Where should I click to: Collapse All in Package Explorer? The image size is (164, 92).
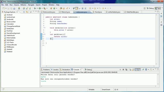click(24, 12)
